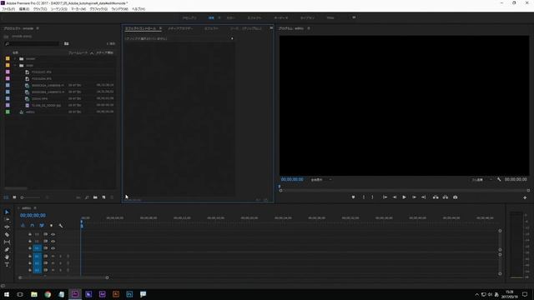Open the ウィンドウ(W) menu

[x=119, y=9]
